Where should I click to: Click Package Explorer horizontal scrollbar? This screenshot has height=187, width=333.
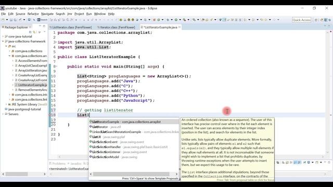17,174
